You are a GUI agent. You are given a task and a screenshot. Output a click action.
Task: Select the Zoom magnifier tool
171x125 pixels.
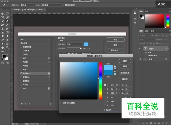(7, 48)
